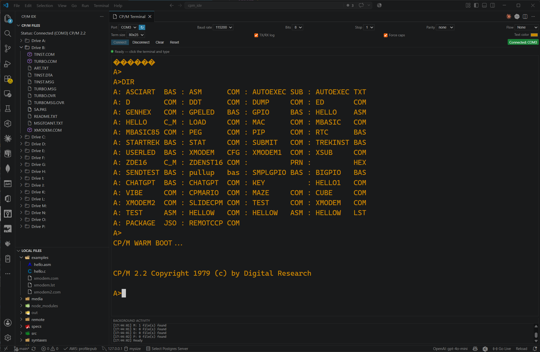540x352 pixels.
Task: Open the API view icon
Action: 8,184
